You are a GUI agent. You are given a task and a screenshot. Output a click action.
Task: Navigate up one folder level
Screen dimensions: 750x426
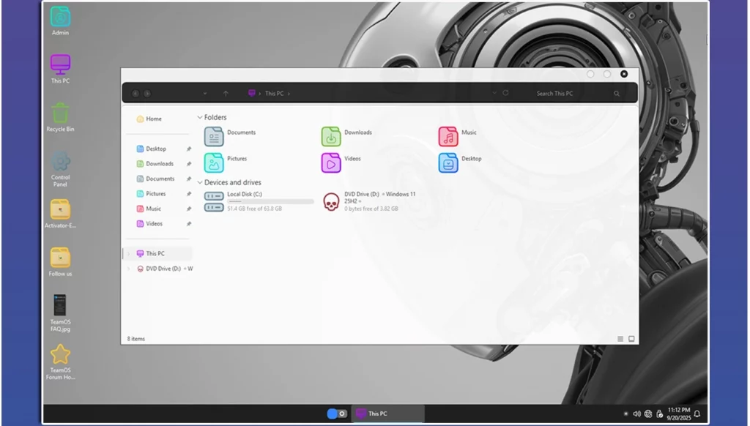[226, 94]
